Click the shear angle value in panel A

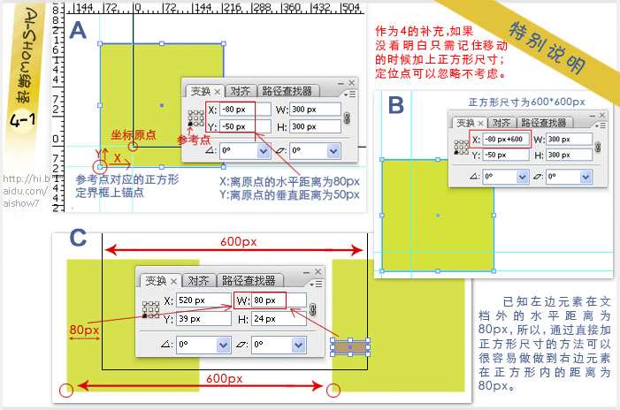[x=309, y=150]
